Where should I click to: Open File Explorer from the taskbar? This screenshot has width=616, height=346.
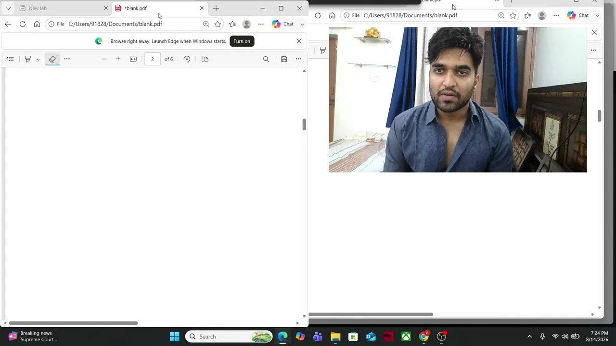tap(335, 336)
